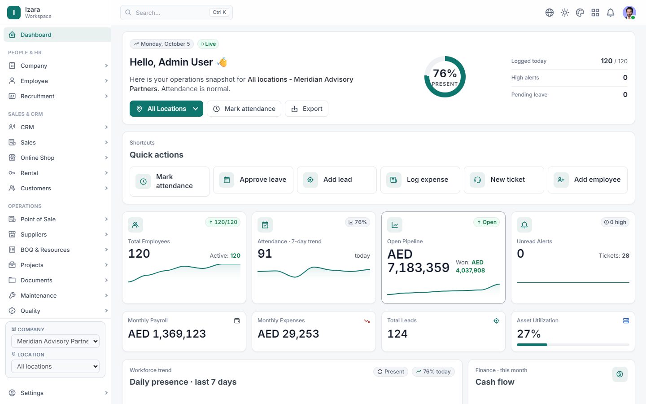Focus the Search input field

point(176,13)
